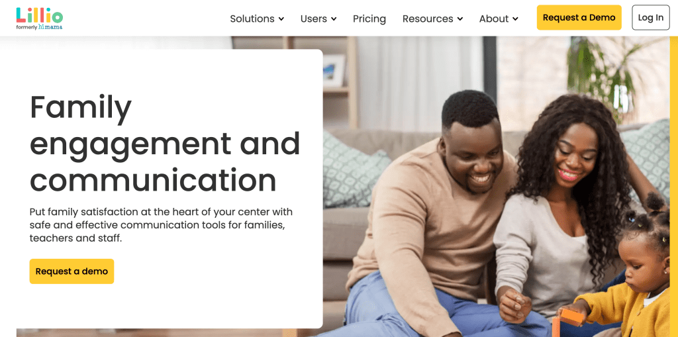Click the paragraph about family satisfaction
Viewport: 678px width, 337px height.
pos(161,225)
